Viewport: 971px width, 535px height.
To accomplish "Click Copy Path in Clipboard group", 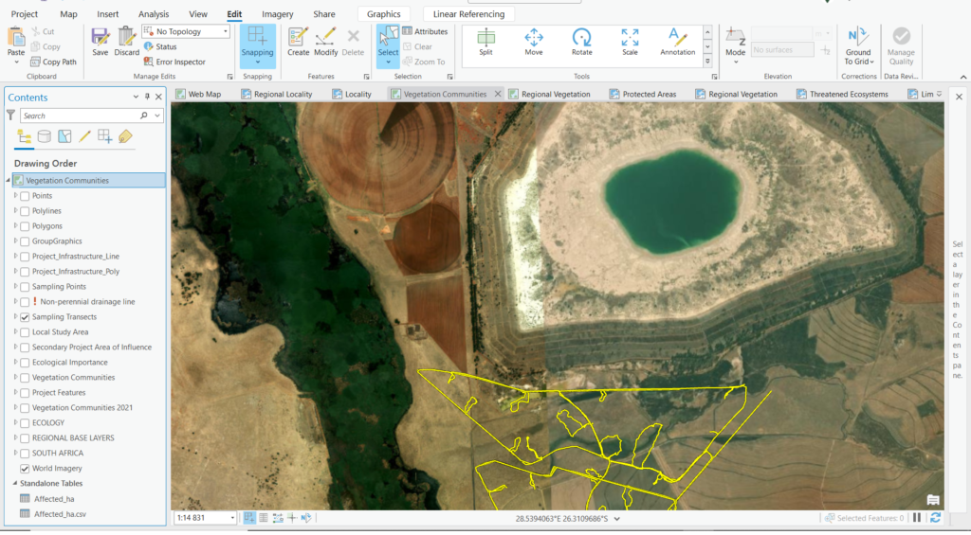I will pos(59,62).
